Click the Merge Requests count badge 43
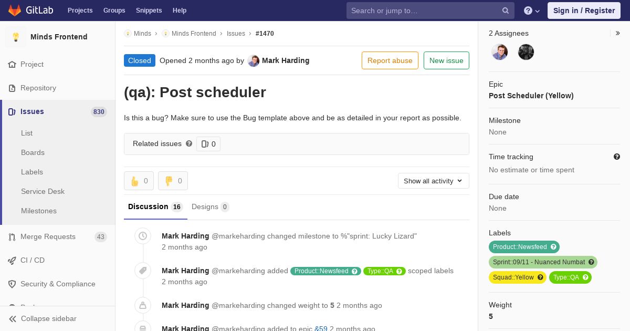 101,237
